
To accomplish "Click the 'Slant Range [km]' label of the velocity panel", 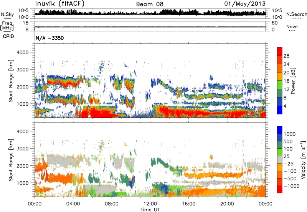I will coord(11,160).
